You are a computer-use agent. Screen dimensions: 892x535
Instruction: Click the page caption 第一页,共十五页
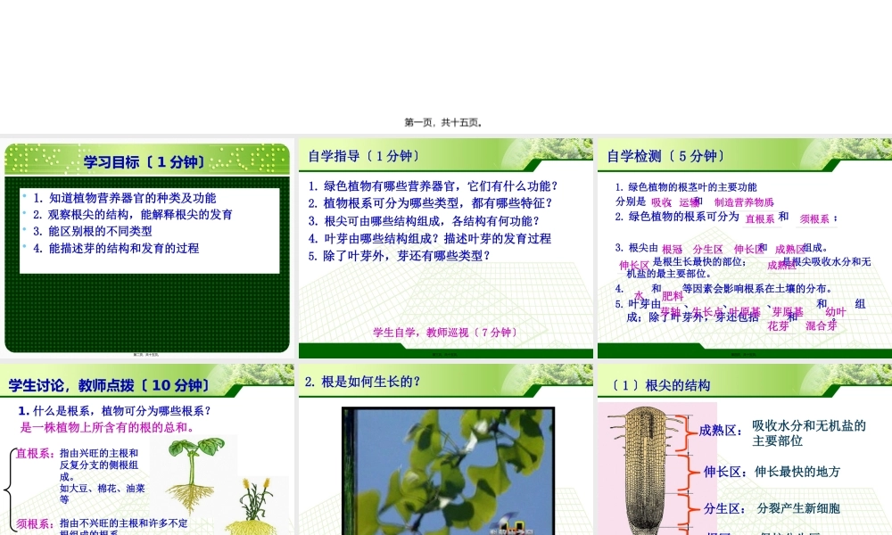(x=443, y=122)
